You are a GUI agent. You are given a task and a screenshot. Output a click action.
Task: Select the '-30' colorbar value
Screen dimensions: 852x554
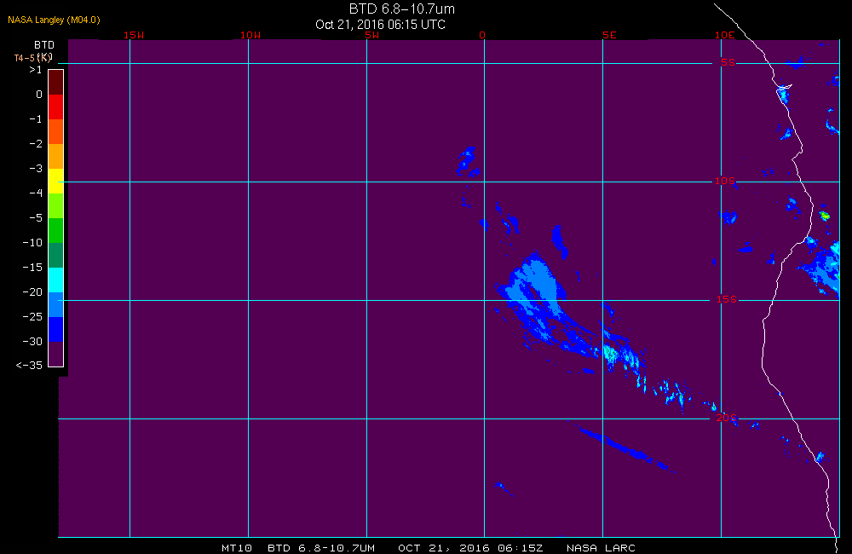click(32, 342)
